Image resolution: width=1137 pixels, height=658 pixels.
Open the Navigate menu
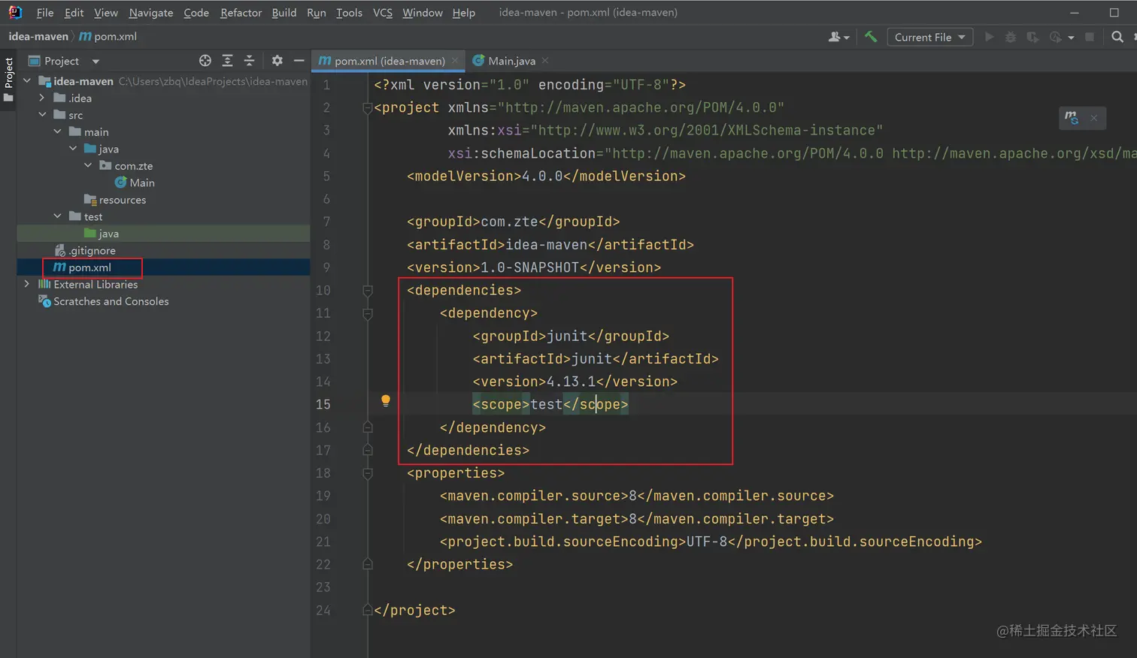point(151,13)
